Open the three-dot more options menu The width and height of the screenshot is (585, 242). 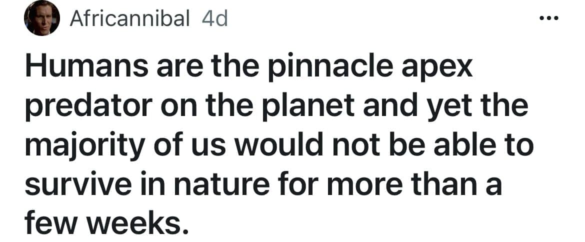pos(548,18)
